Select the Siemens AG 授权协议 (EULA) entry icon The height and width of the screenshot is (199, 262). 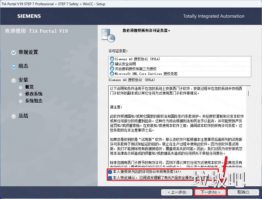click(111, 59)
